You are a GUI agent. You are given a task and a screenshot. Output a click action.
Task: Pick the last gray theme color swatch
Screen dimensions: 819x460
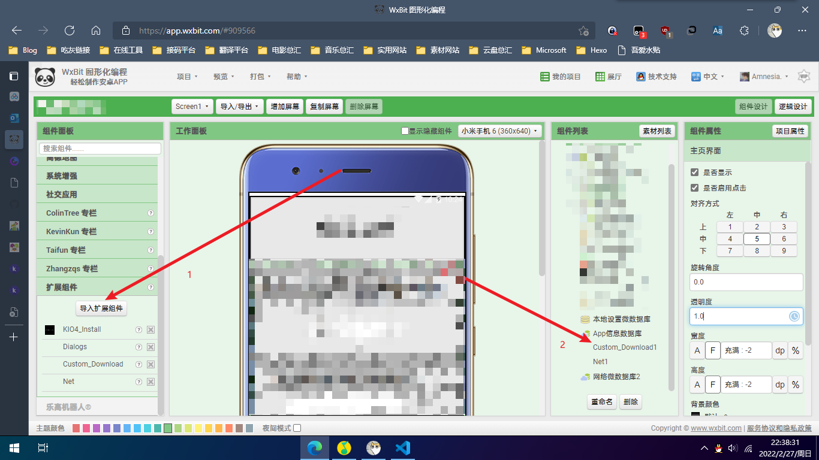click(249, 428)
